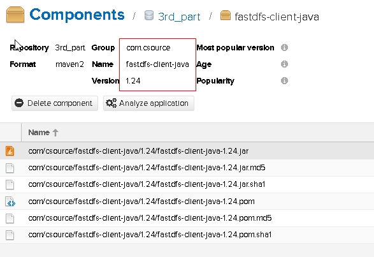Click info icon beside Most popular version
The width and height of the screenshot is (374, 257).
click(x=284, y=48)
